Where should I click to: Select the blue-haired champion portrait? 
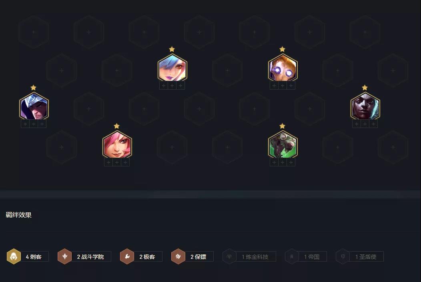tap(172, 68)
